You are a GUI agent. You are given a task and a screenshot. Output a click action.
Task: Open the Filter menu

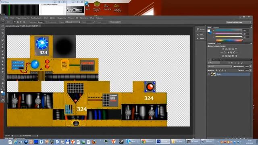point(71,18)
